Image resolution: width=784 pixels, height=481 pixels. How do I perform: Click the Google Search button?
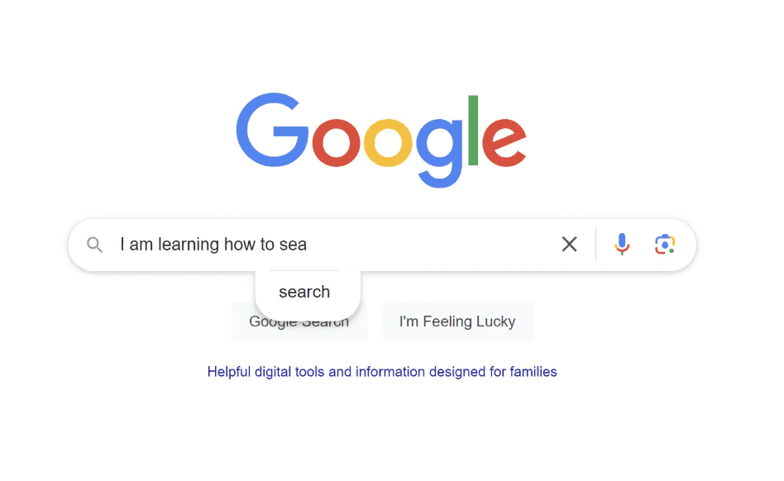click(299, 321)
